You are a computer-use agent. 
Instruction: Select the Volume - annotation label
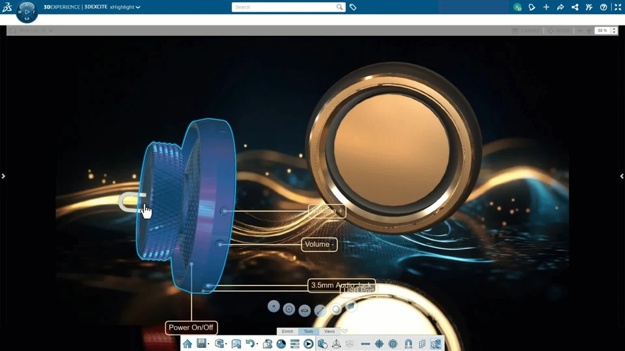[x=319, y=244]
